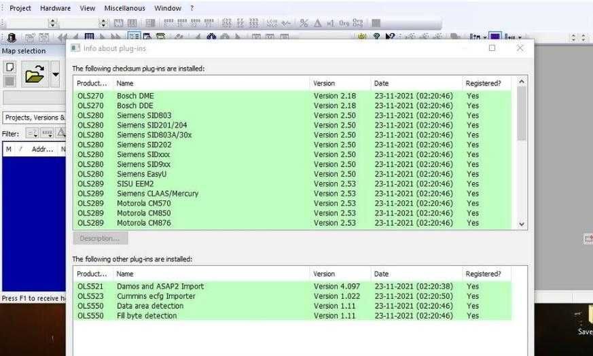Select the Siemens CLAAS/Mercury row
This screenshot has width=593, height=356.
293,194
